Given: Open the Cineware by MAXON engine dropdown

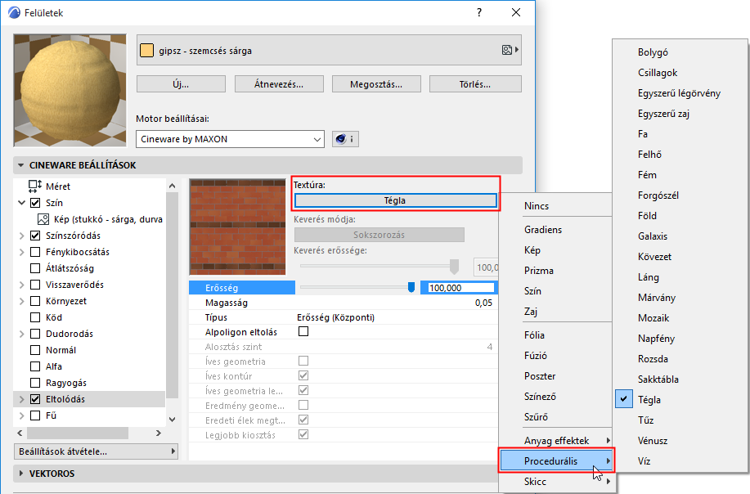Looking at the screenshot, I should pyautogui.click(x=230, y=139).
